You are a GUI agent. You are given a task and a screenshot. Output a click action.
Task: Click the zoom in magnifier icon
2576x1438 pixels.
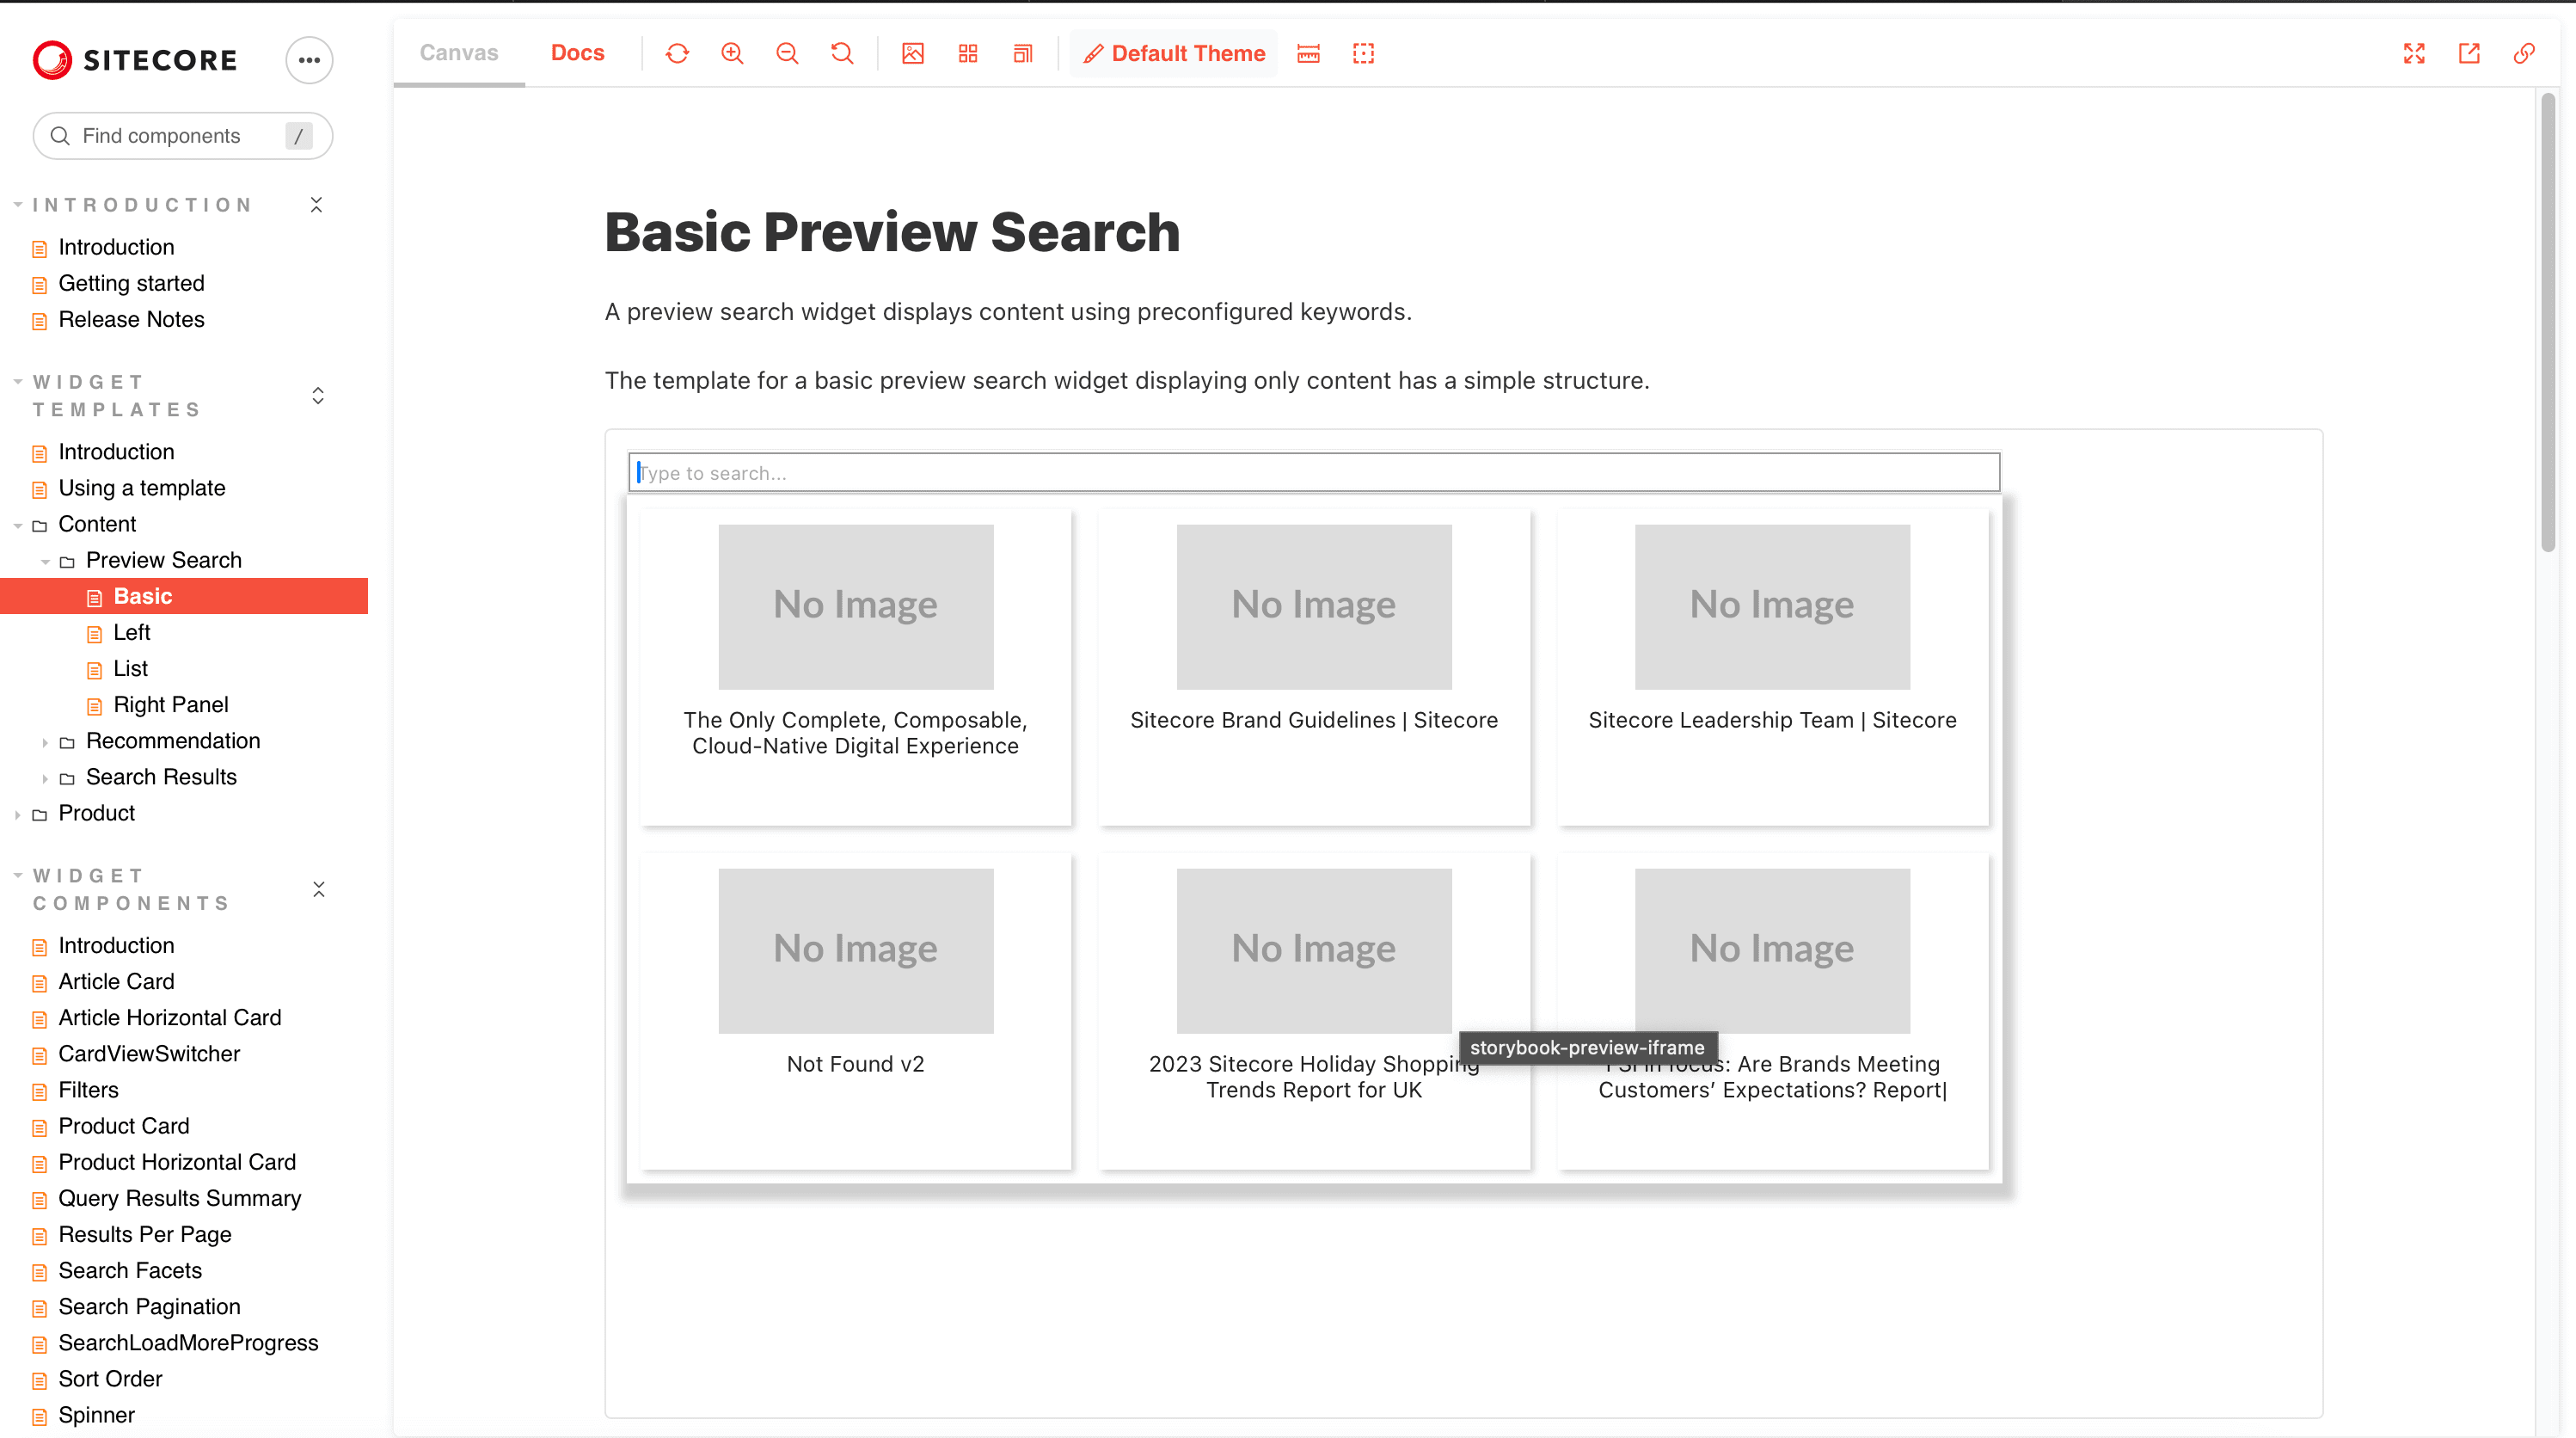tap(732, 53)
